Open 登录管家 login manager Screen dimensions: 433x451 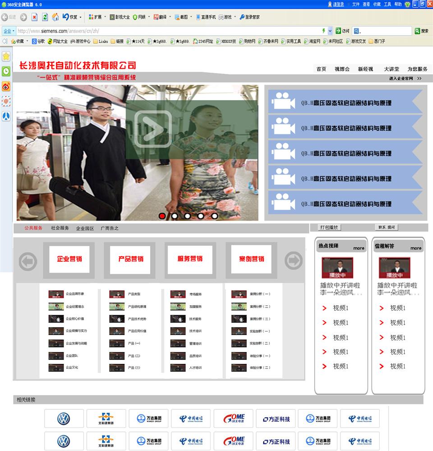point(249,17)
